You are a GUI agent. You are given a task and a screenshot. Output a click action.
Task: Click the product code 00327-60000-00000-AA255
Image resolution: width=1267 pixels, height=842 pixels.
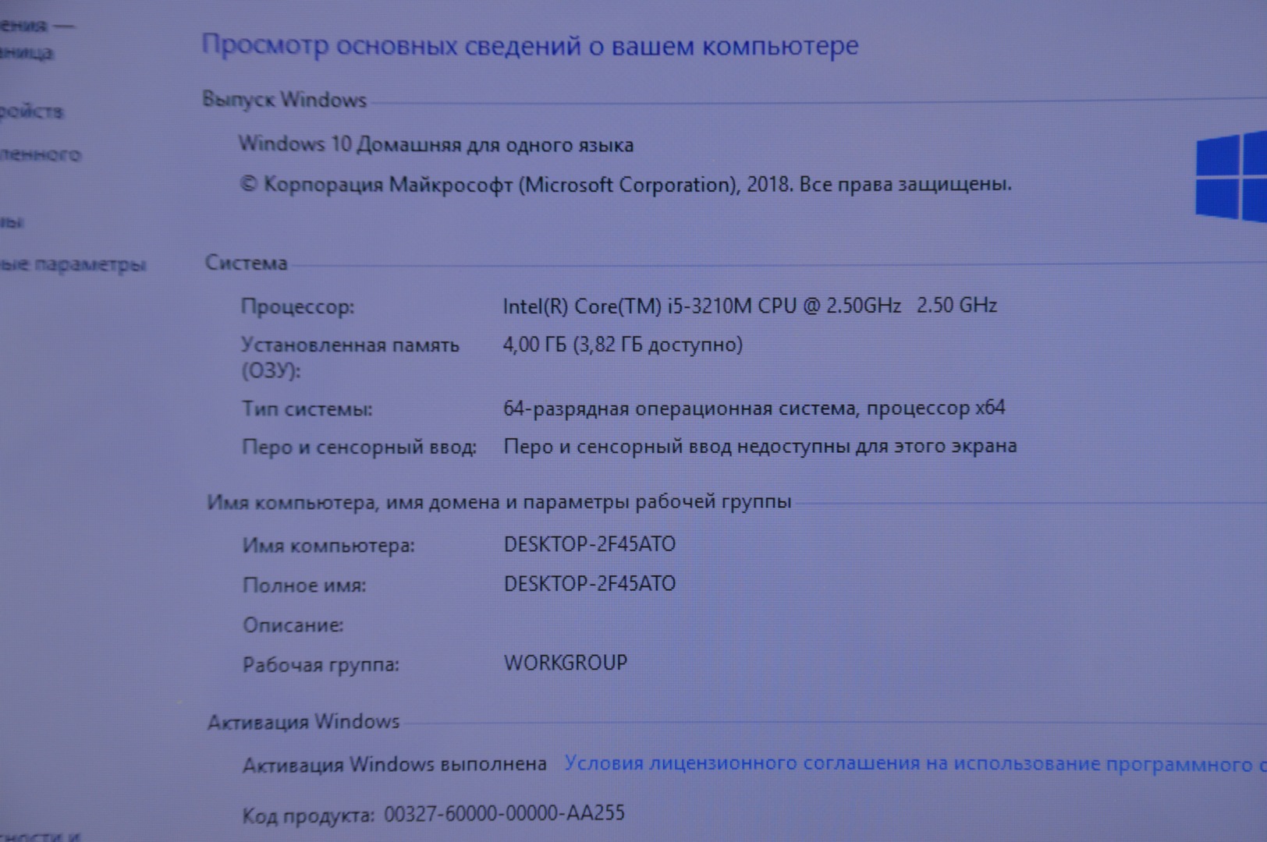tap(504, 814)
